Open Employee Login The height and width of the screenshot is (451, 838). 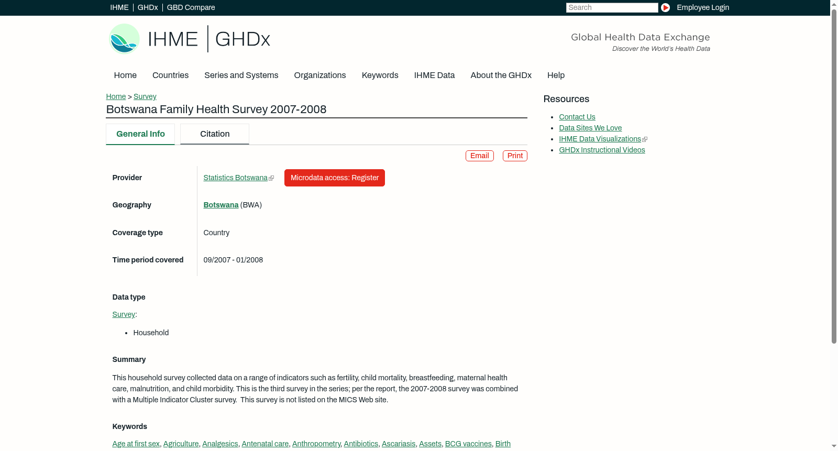[x=703, y=7]
